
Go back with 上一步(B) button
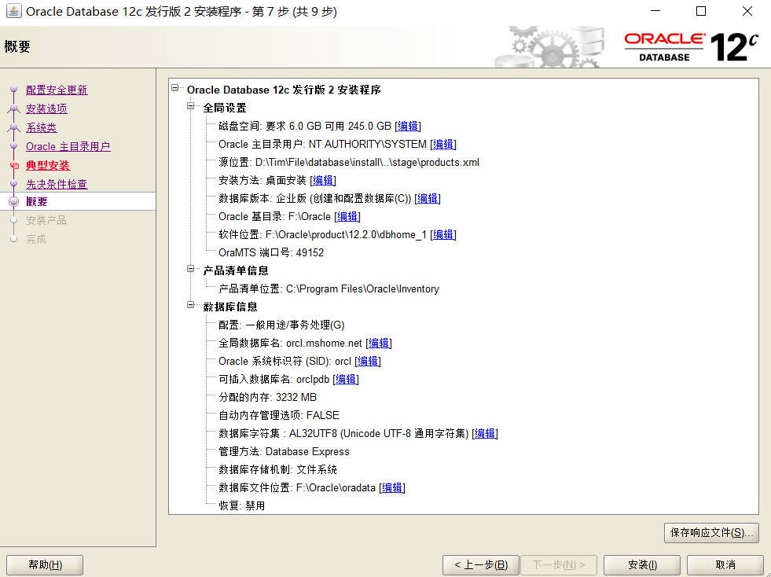(481, 564)
